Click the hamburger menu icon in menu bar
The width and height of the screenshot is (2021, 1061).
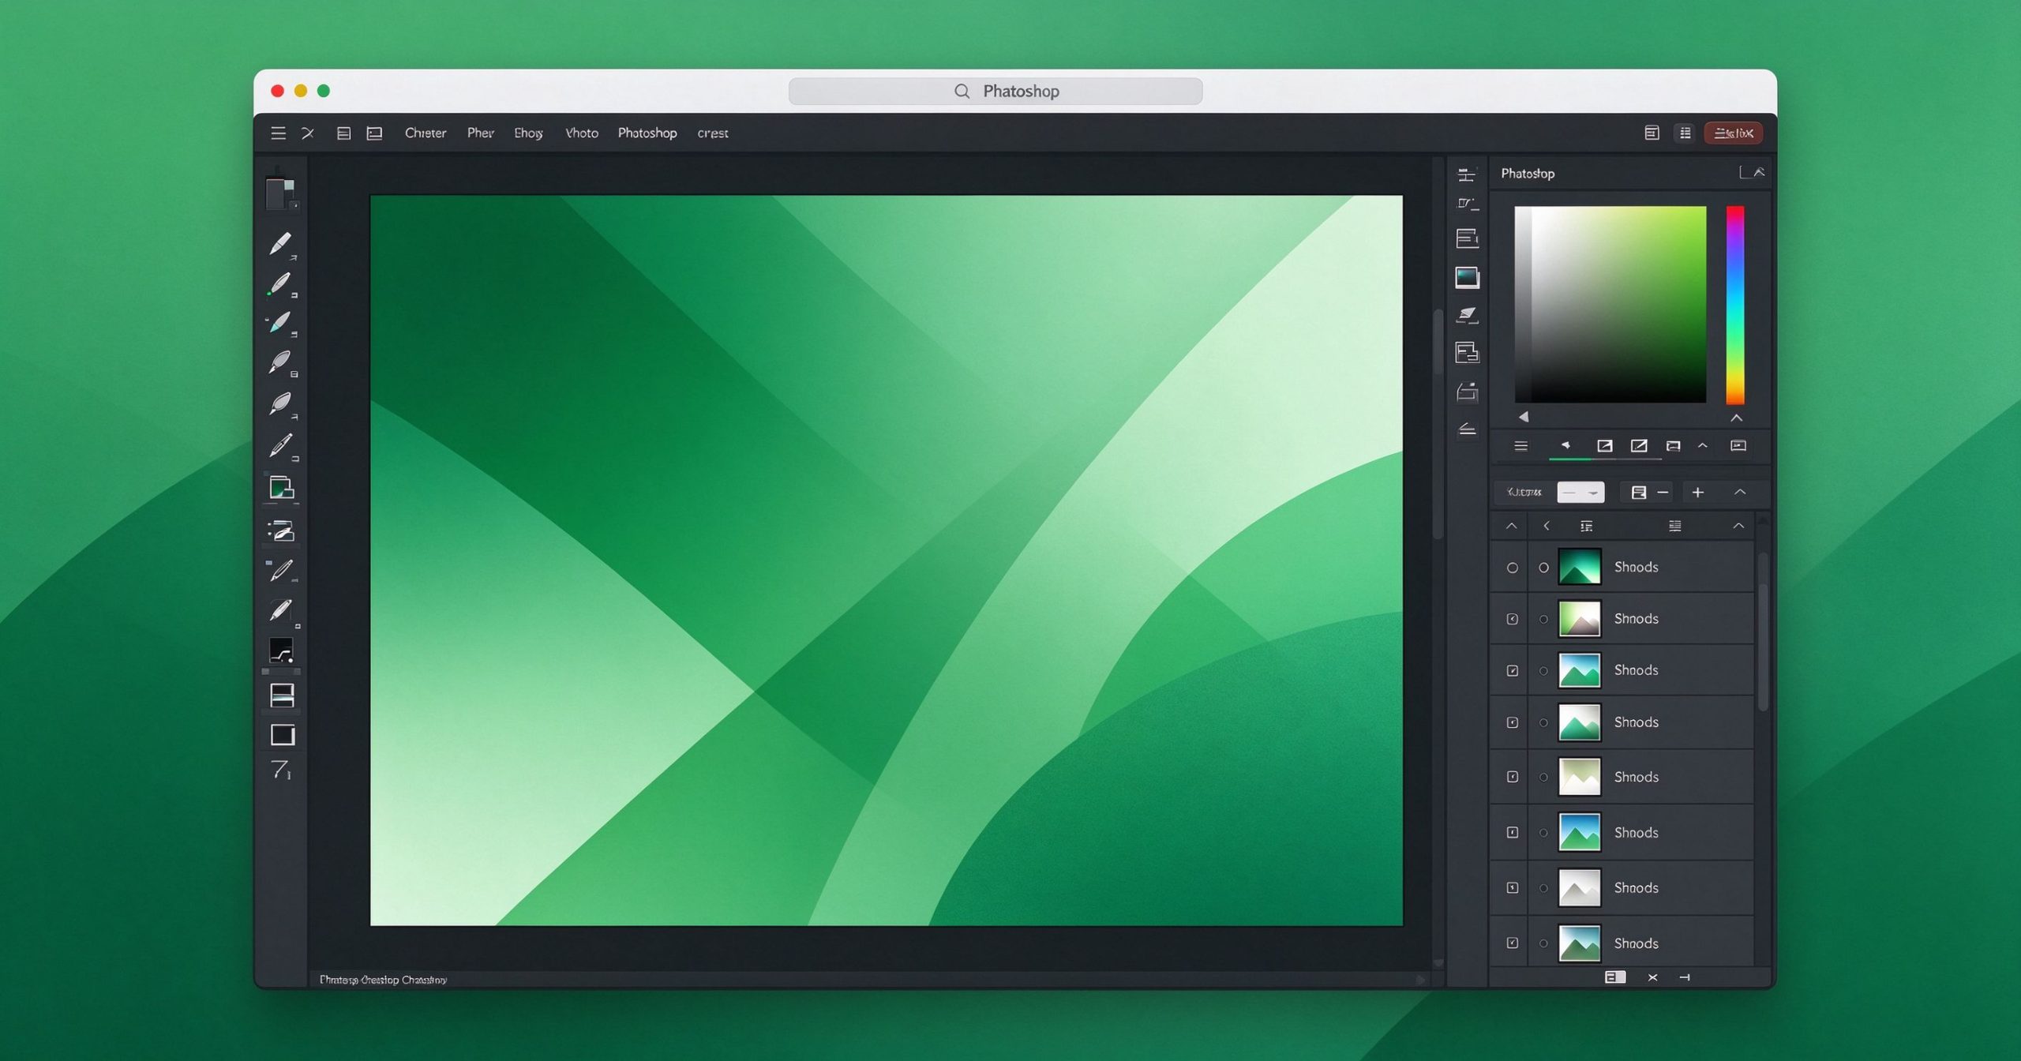pos(278,133)
